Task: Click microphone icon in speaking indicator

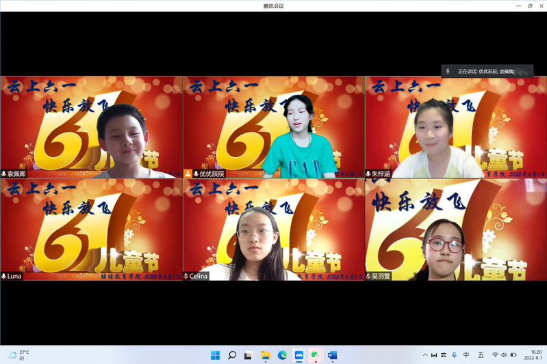Action: [x=448, y=71]
